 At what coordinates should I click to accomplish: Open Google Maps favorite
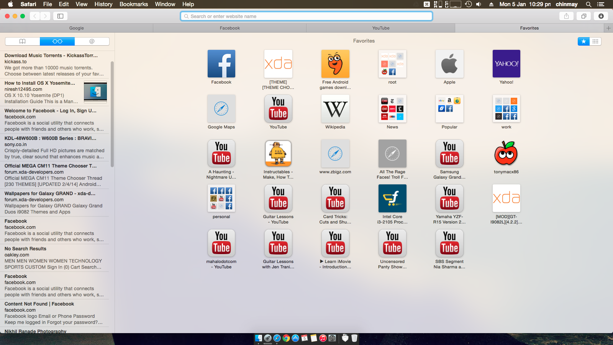221,108
